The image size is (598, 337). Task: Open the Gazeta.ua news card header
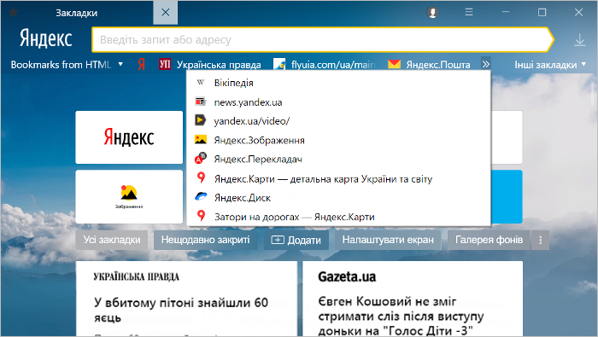pyautogui.click(x=347, y=276)
